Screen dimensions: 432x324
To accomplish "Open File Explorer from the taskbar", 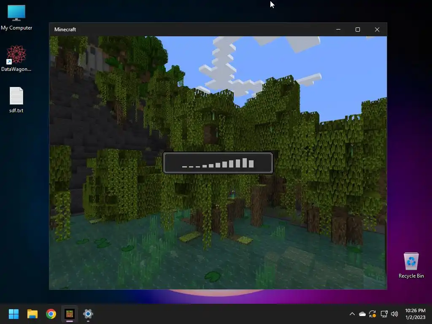I will [32, 314].
